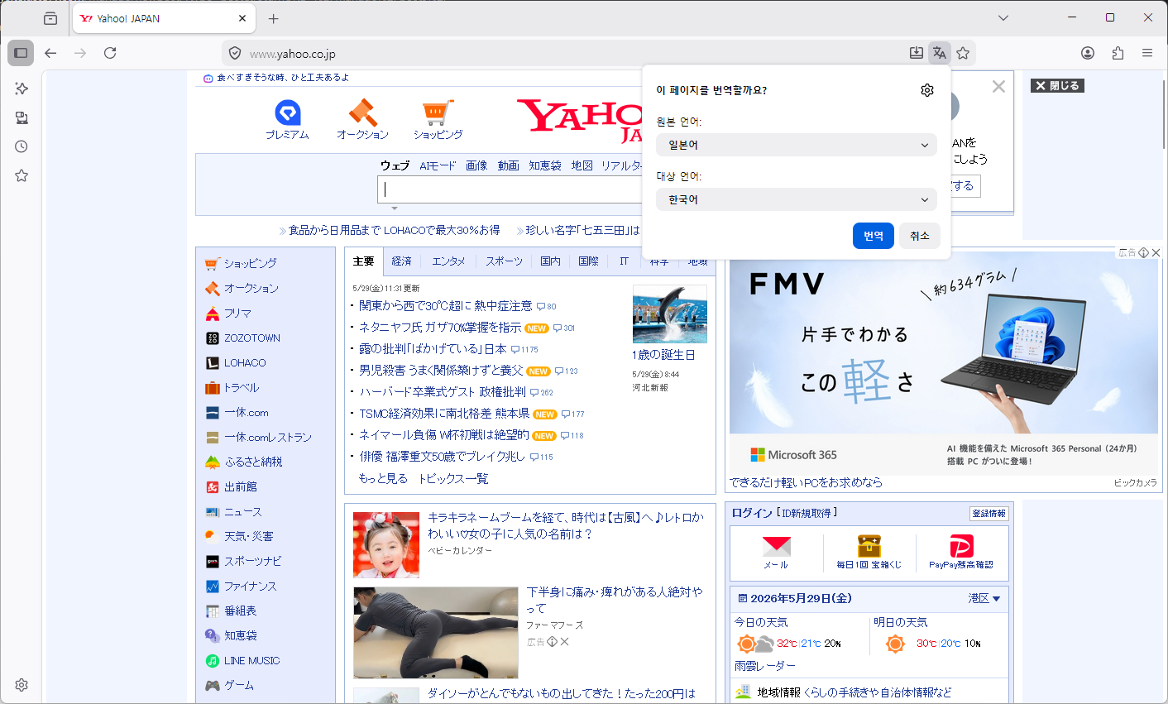Switch to the 国内 news tab
This screenshot has height=704, width=1168.
[551, 261]
